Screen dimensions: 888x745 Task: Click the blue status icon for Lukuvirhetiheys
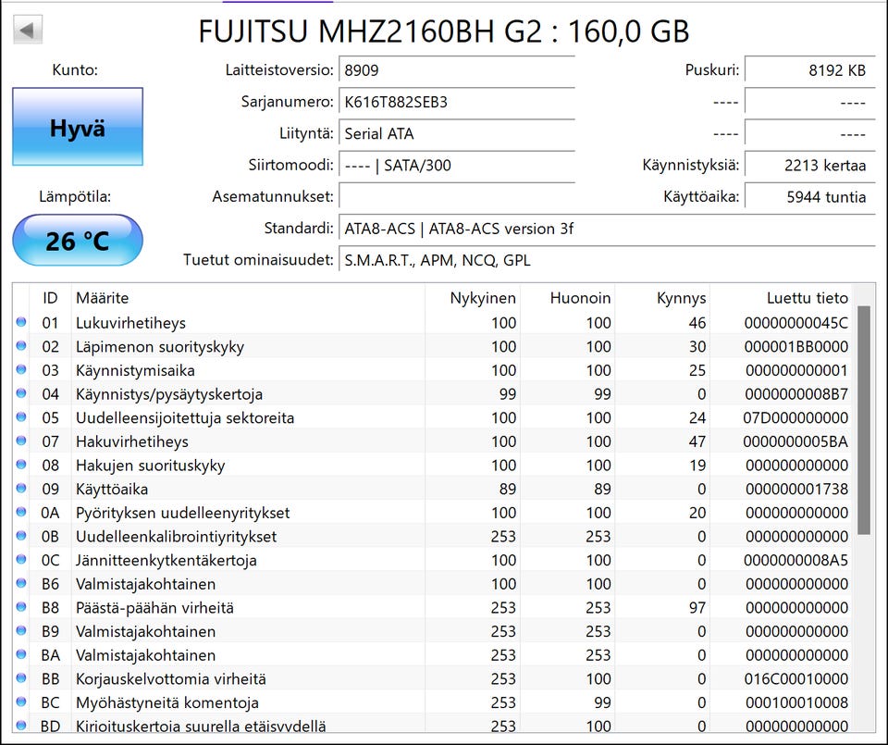[21, 323]
